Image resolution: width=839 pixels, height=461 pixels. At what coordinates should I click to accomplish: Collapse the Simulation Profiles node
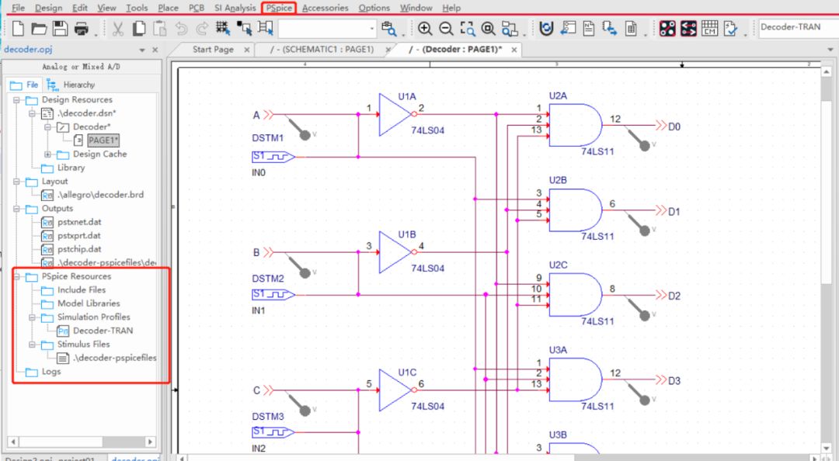tap(32, 317)
